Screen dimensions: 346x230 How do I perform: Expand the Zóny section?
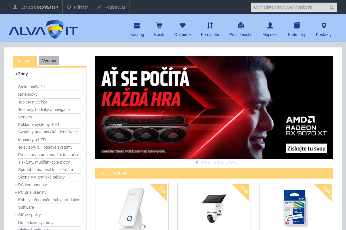coord(16,74)
